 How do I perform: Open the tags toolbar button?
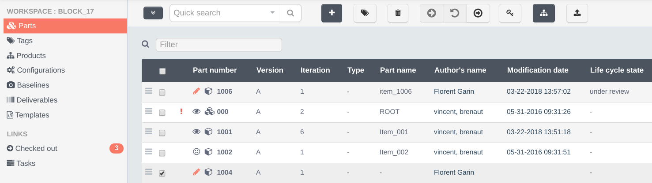point(365,13)
